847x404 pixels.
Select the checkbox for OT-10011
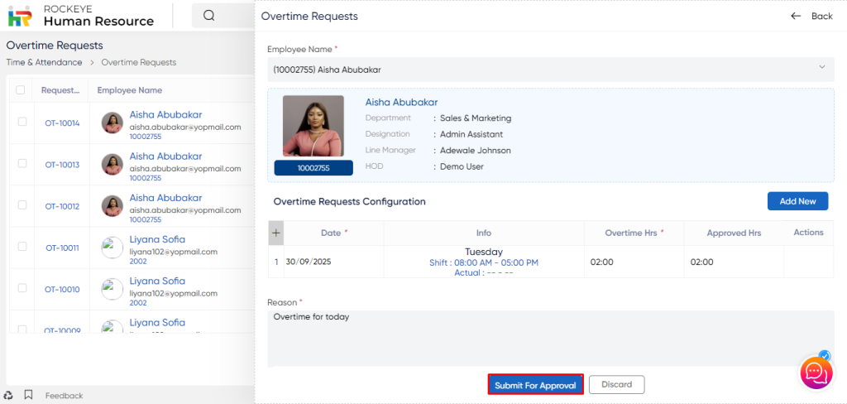pyautogui.click(x=22, y=247)
